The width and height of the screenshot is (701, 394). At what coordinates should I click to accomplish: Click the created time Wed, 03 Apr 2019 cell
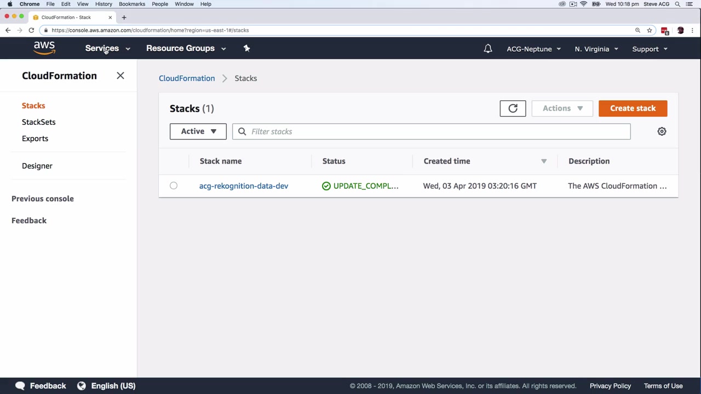pos(480,186)
